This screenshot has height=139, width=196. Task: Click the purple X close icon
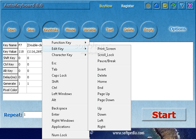point(190,6)
